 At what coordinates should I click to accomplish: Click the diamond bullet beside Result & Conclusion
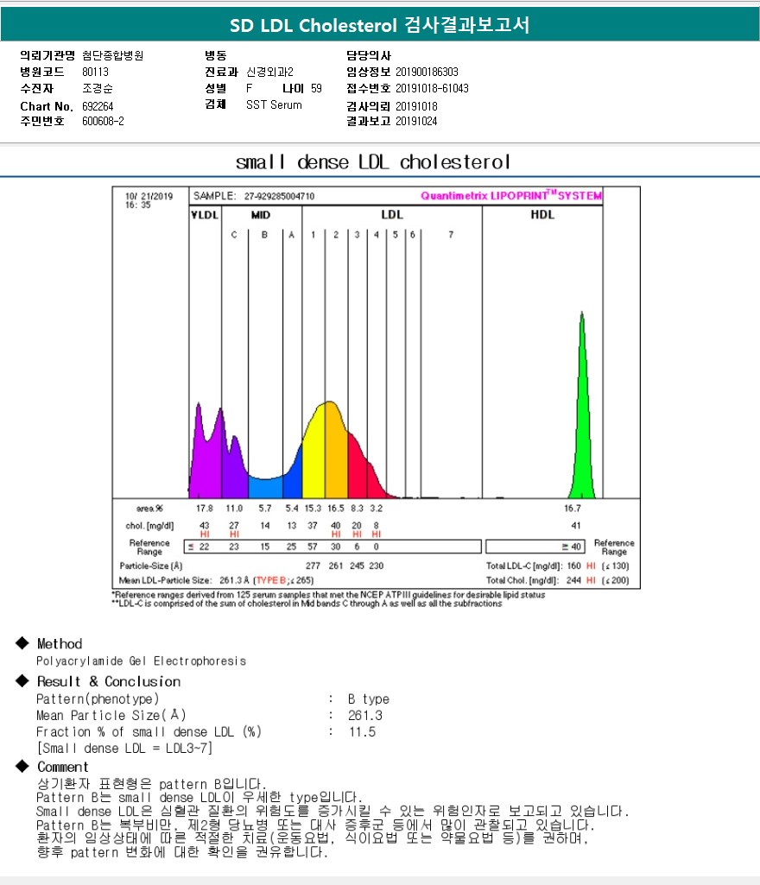[22, 681]
